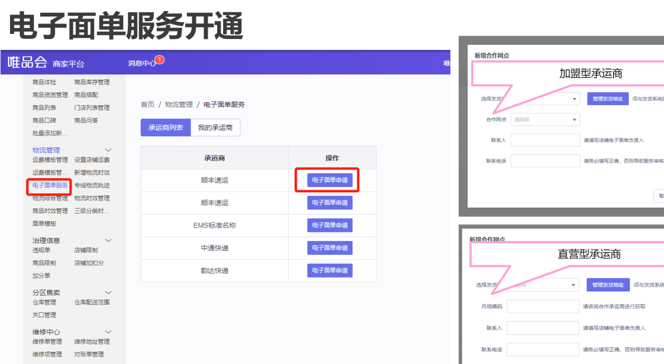Open 电子面单服务 in the sidebar
This screenshot has height=364, width=664.
50,185
